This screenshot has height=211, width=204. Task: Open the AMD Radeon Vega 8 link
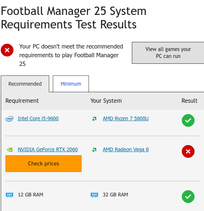pos(126,149)
